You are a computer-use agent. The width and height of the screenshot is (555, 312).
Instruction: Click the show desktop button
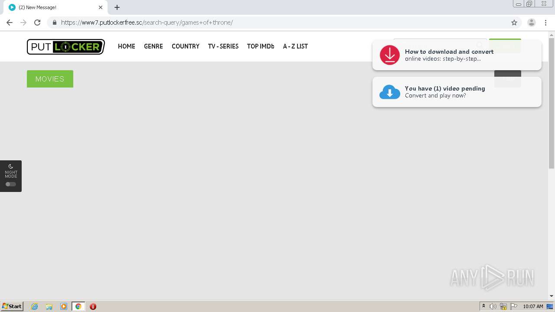point(550,306)
